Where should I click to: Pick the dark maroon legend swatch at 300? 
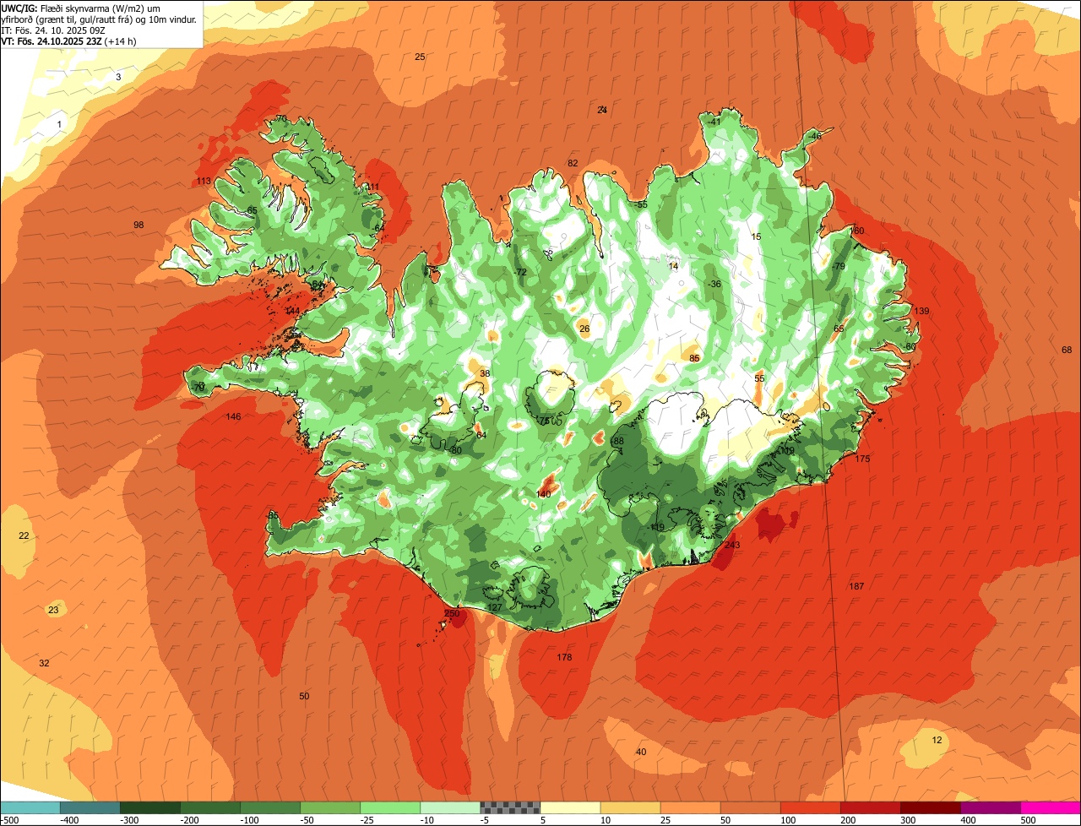[931, 807]
